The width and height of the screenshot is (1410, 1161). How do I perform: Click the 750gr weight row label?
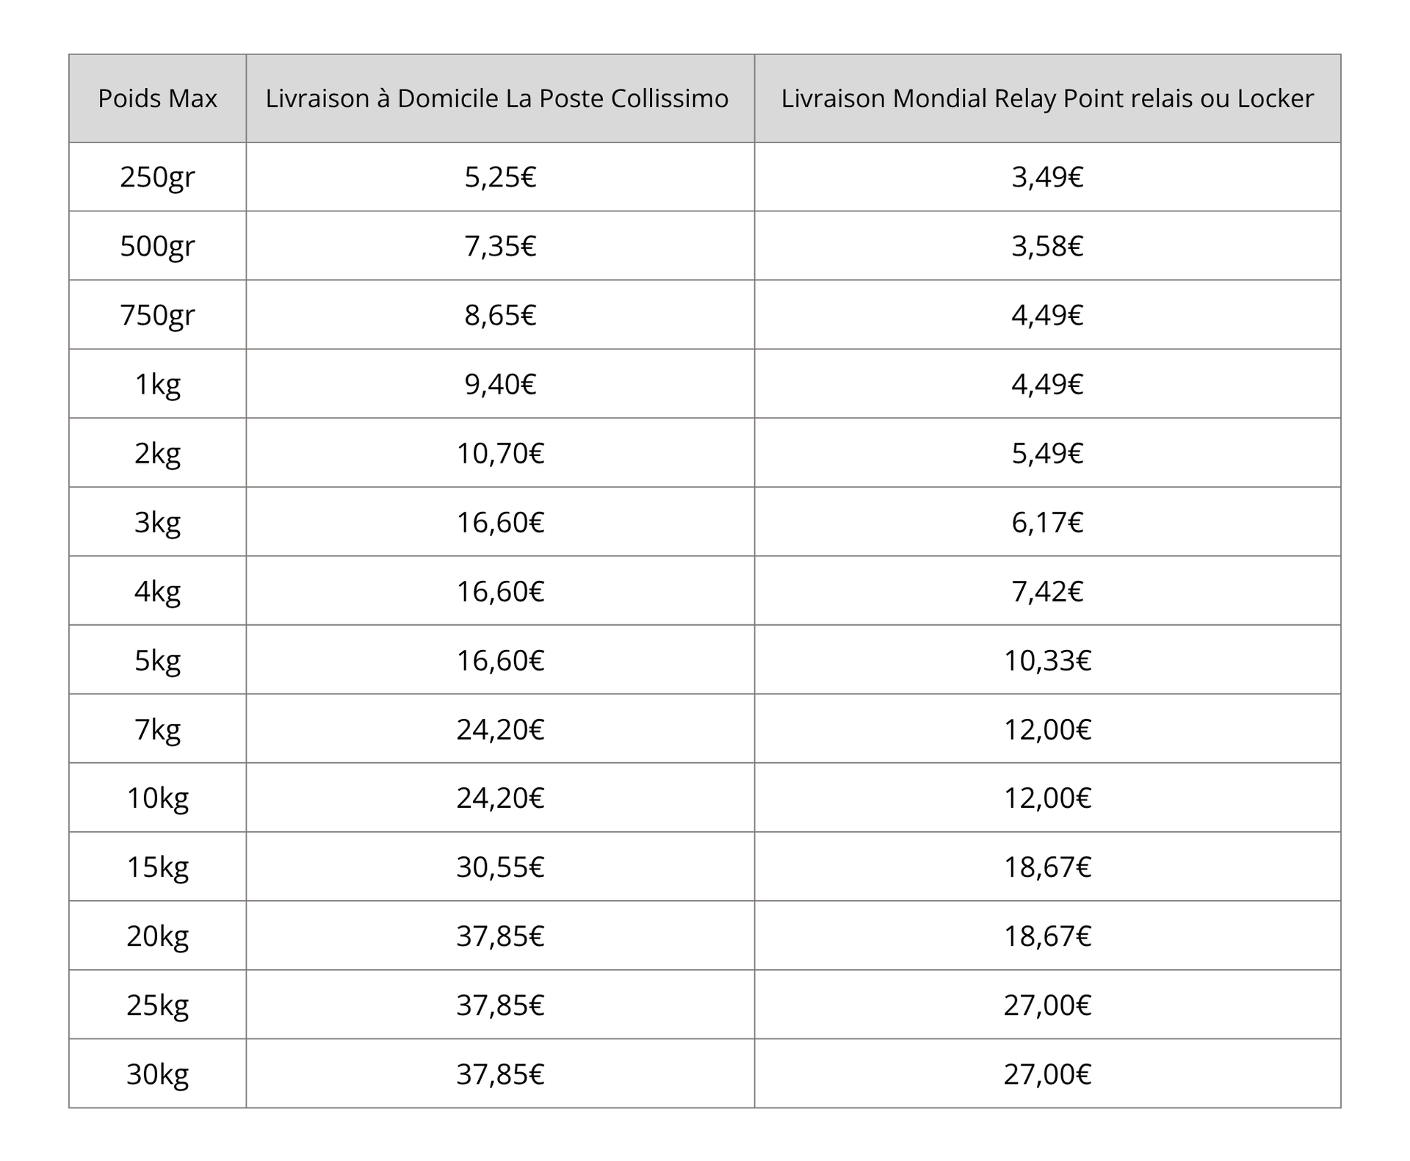[x=157, y=315]
